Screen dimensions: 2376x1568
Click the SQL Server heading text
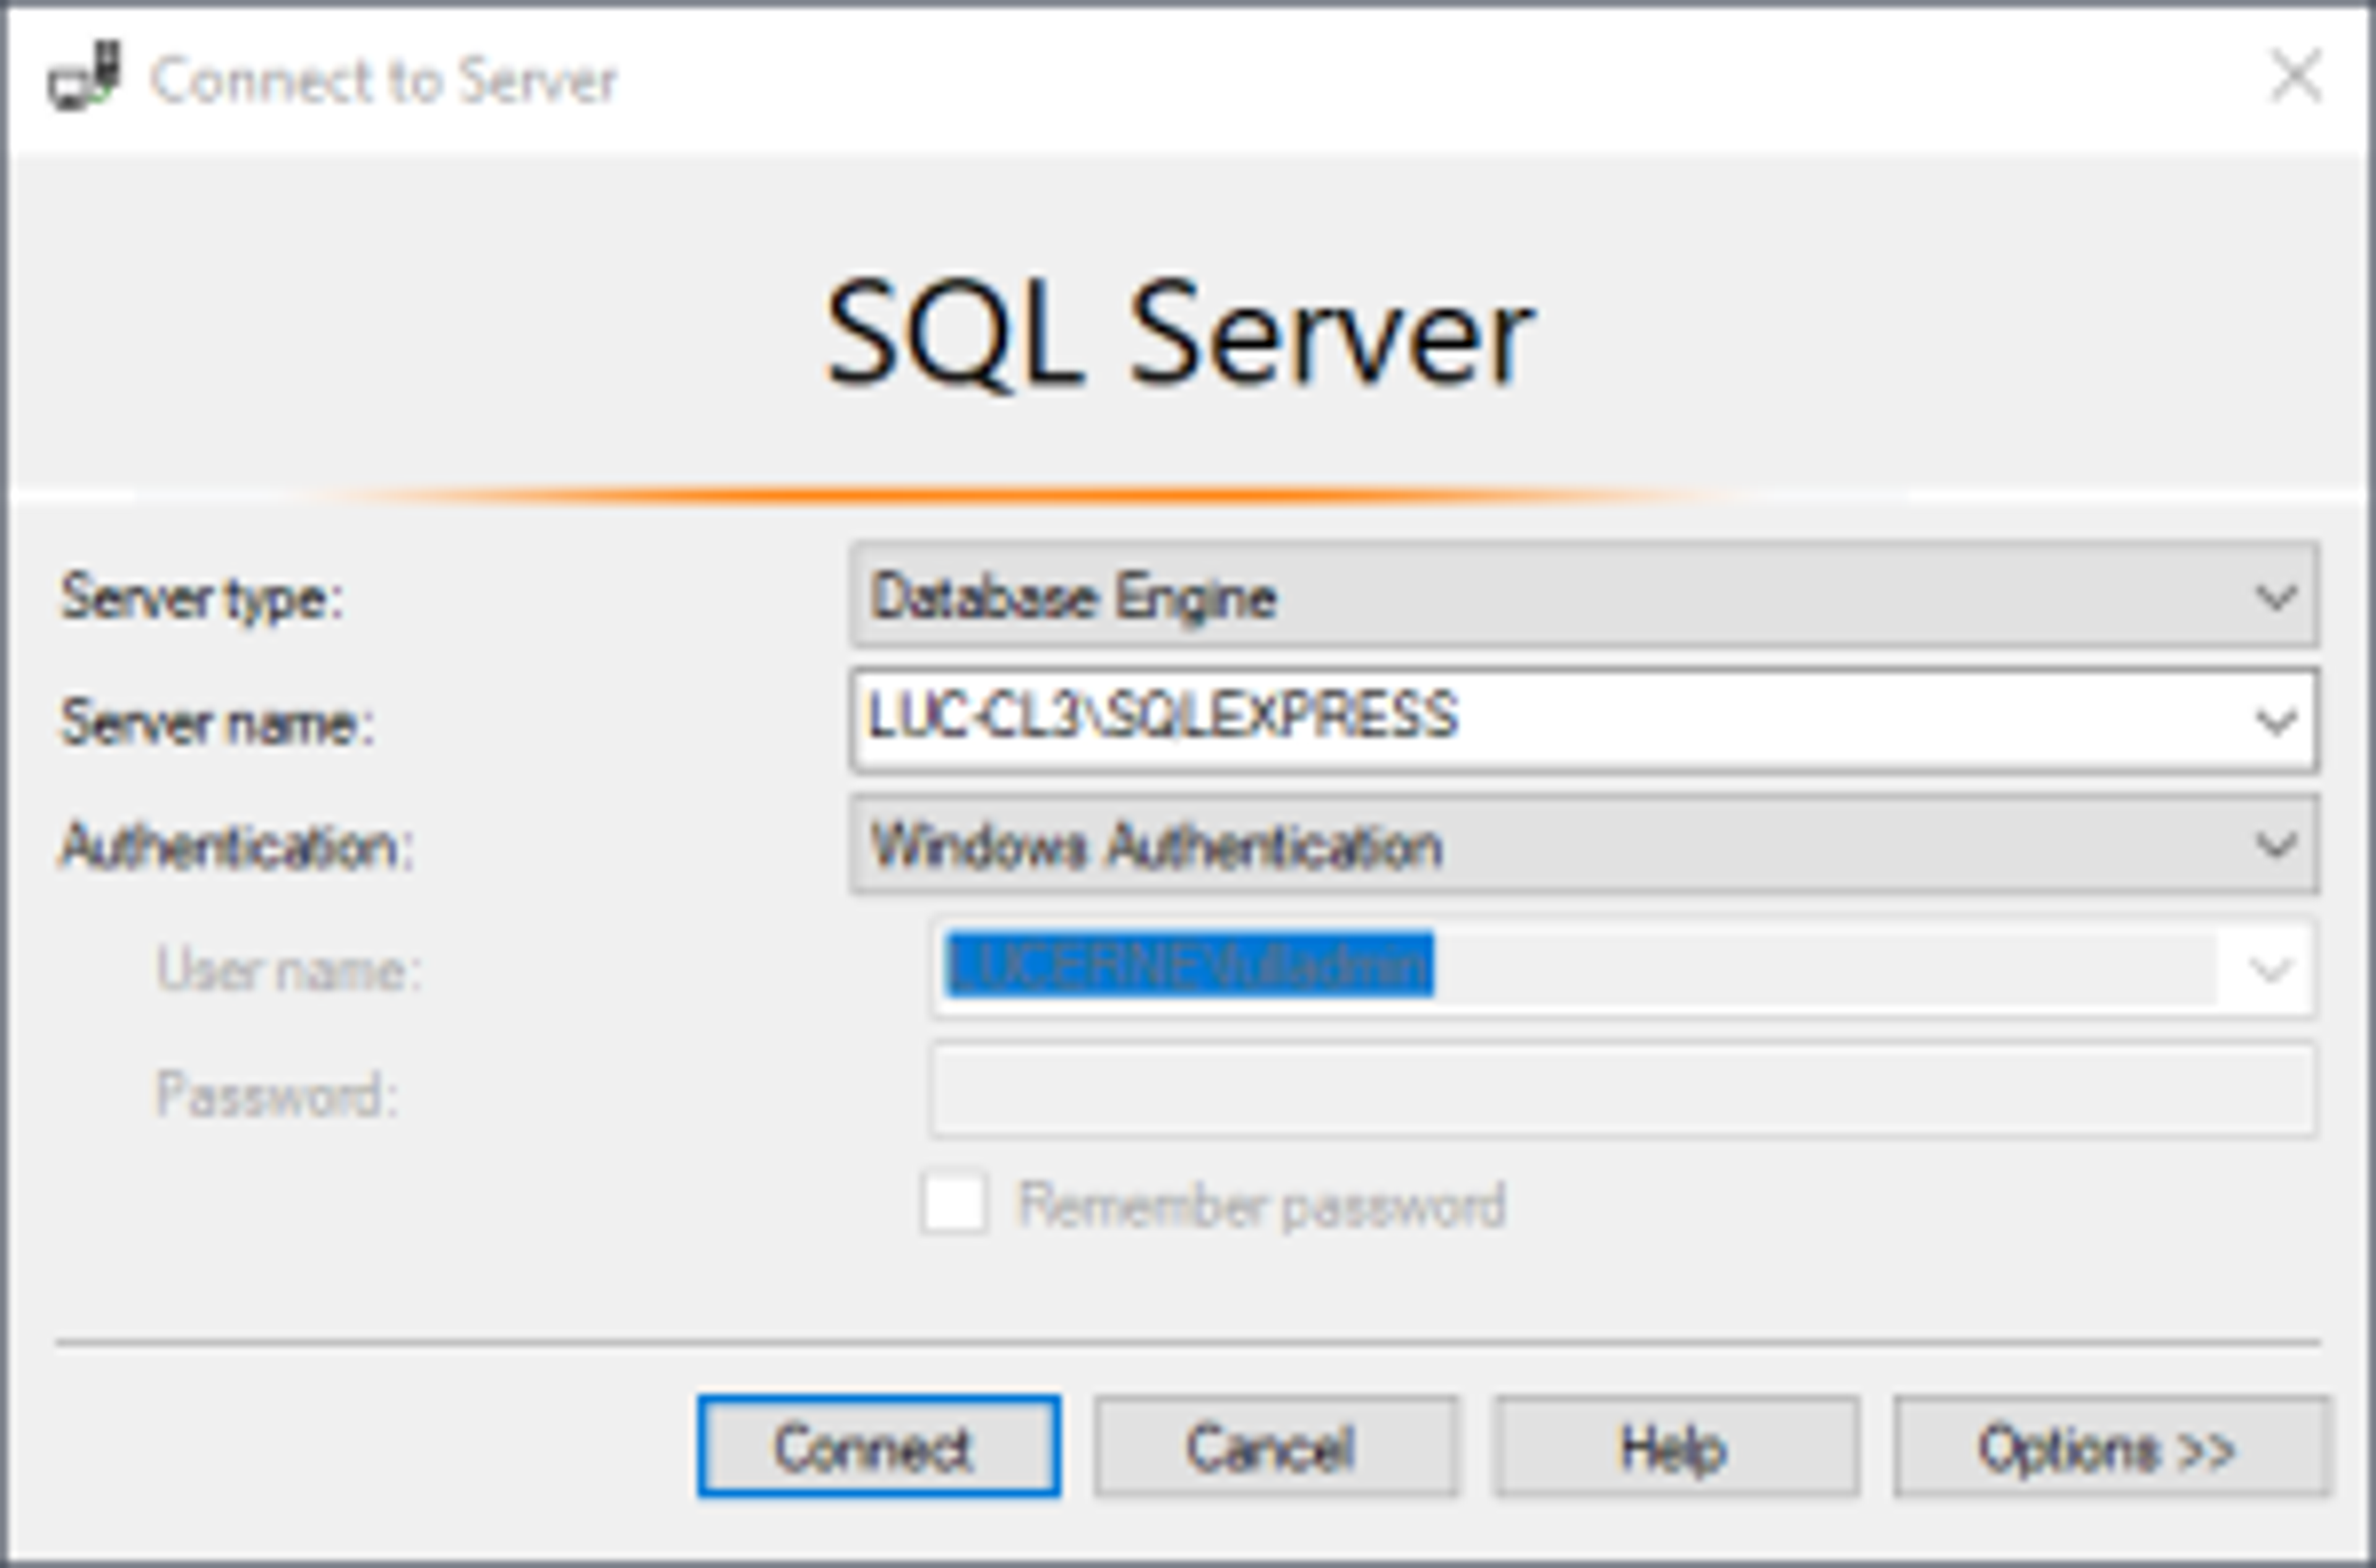click(1180, 335)
